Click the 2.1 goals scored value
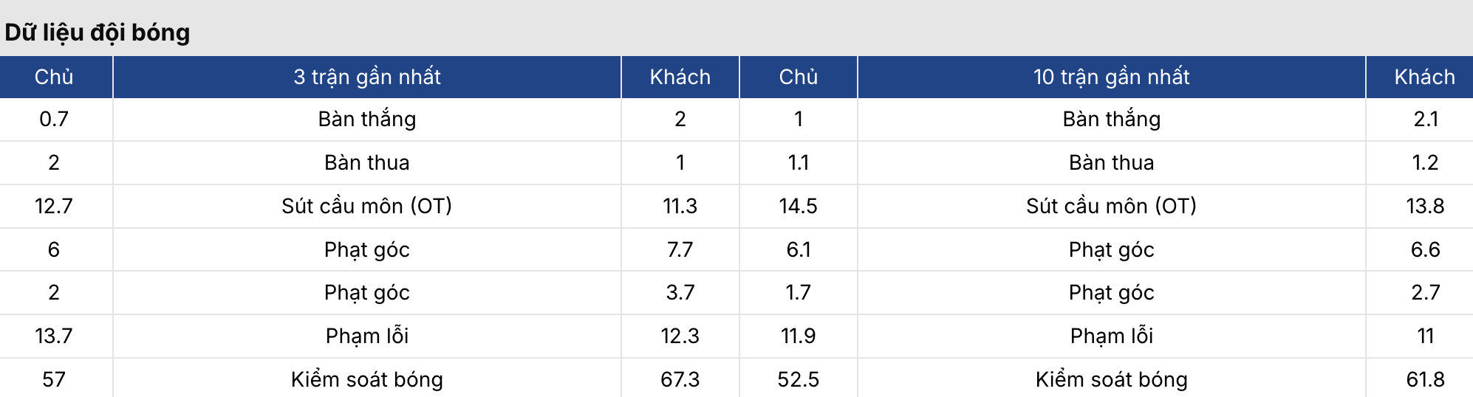 [x=1424, y=119]
